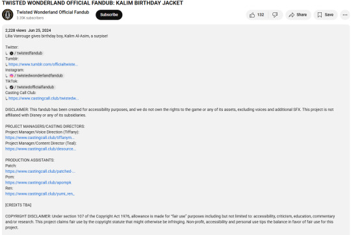Image resolution: width=351 pixels, height=235 pixels.
Task: Open the castingcall.club/twistedw link
Action: coord(44,98)
